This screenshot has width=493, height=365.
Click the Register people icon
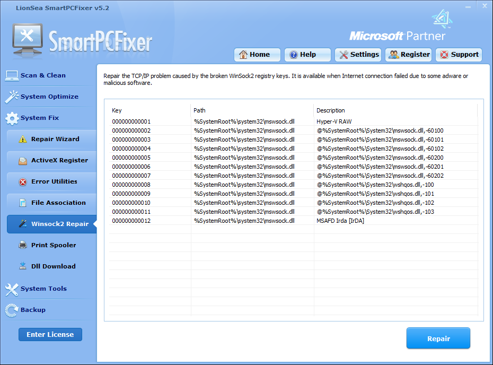click(x=394, y=55)
